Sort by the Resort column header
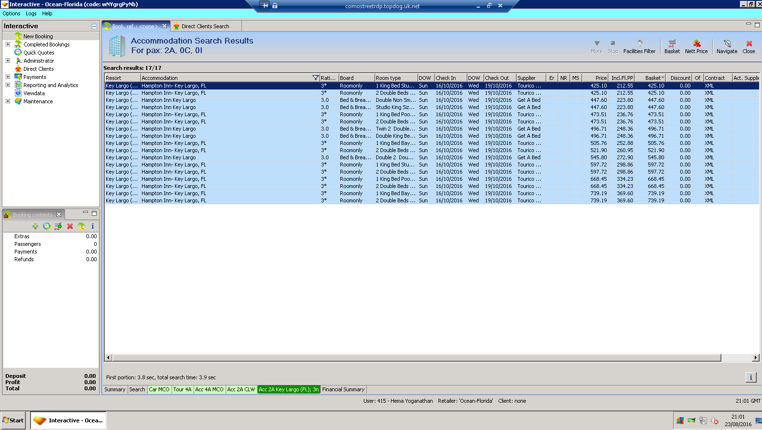Screen dimensions: 762x430 tap(122, 78)
